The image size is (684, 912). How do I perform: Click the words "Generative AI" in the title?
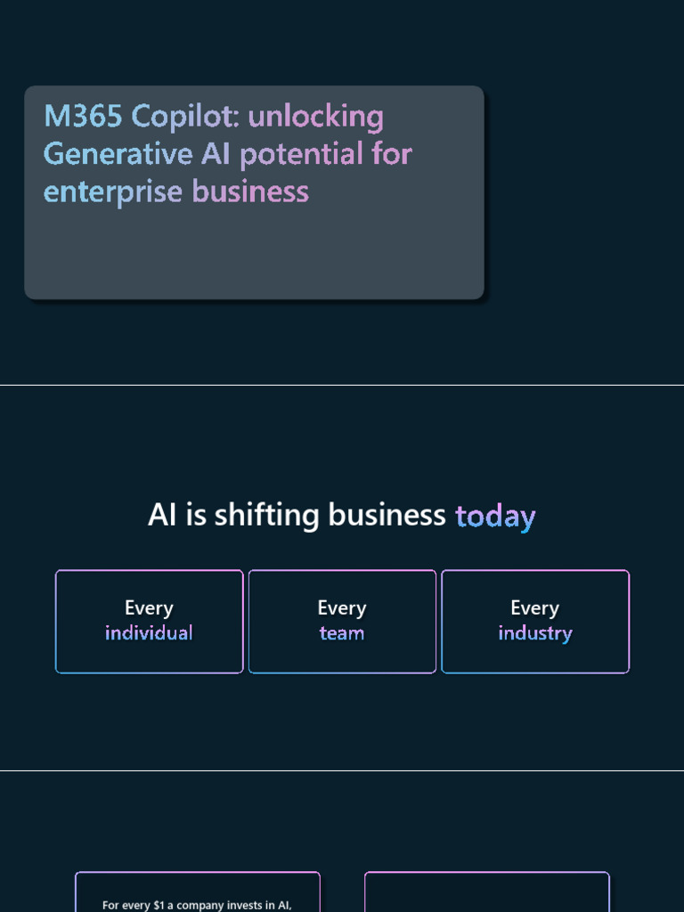(137, 154)
